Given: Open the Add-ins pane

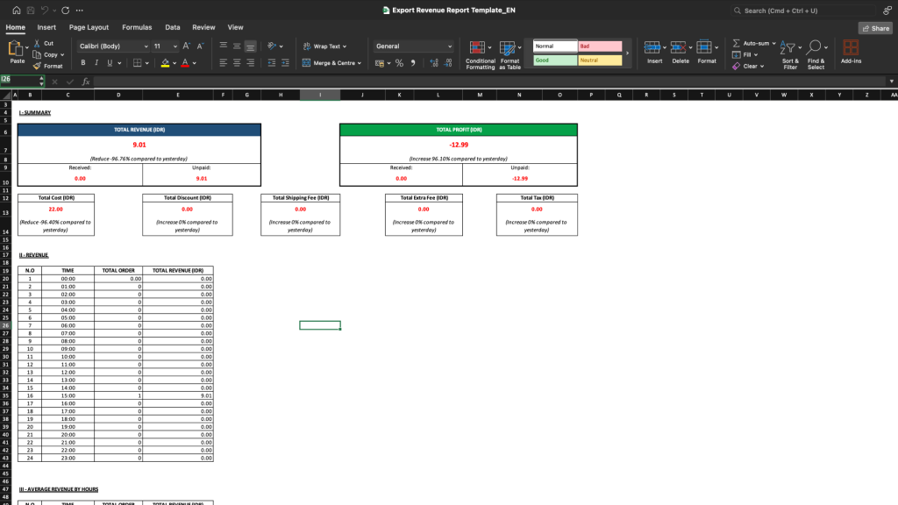Looking at the screenshot, I should click(x=851, y=52).
